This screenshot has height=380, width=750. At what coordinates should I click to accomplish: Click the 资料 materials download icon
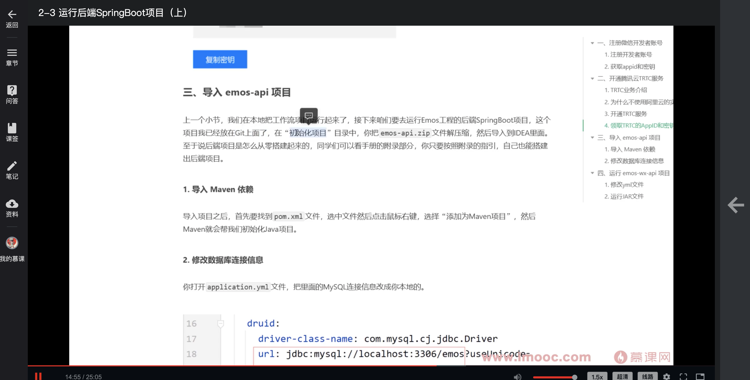[x=12, y=204]
